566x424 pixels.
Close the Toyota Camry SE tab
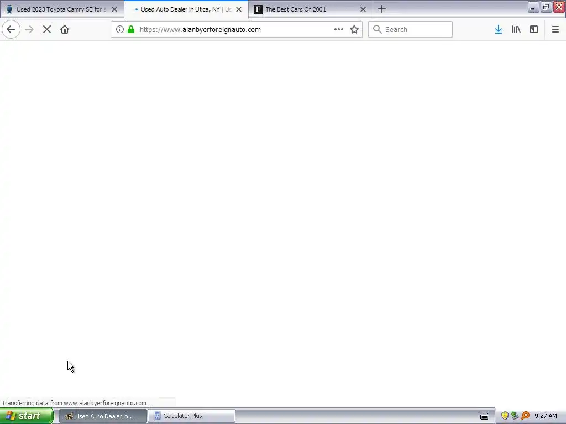point(114,9)
